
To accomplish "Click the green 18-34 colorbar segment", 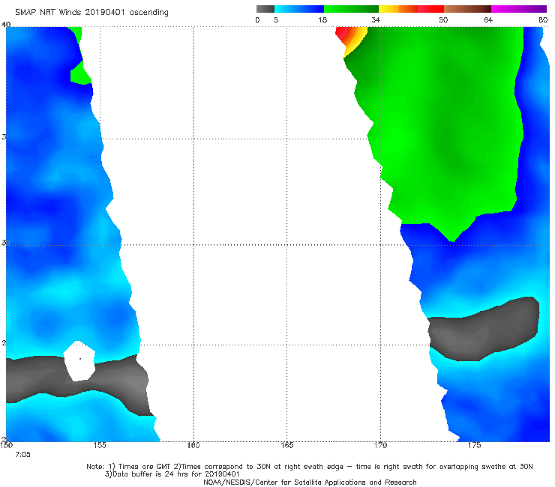I will [351, 9].
